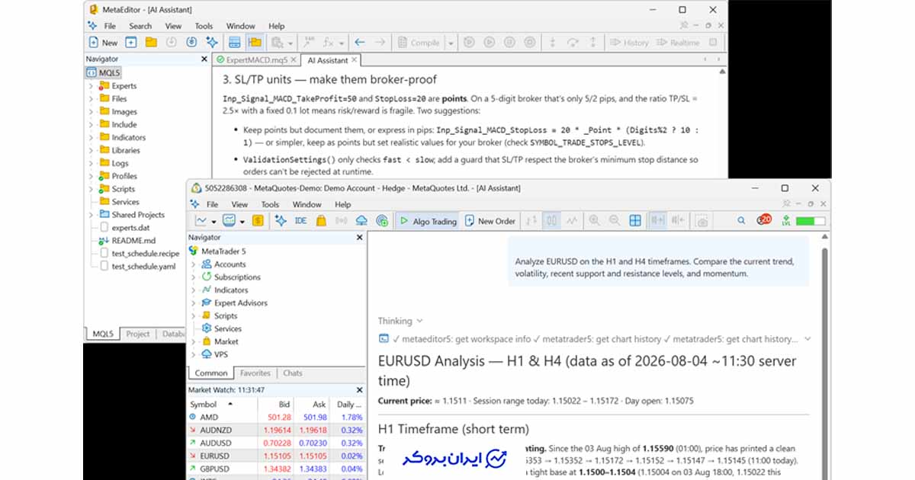The height and width of the screenshot is (480, 915).
Task: Open the fx functions tool in MetaEditor
Action: click(329, 43)
